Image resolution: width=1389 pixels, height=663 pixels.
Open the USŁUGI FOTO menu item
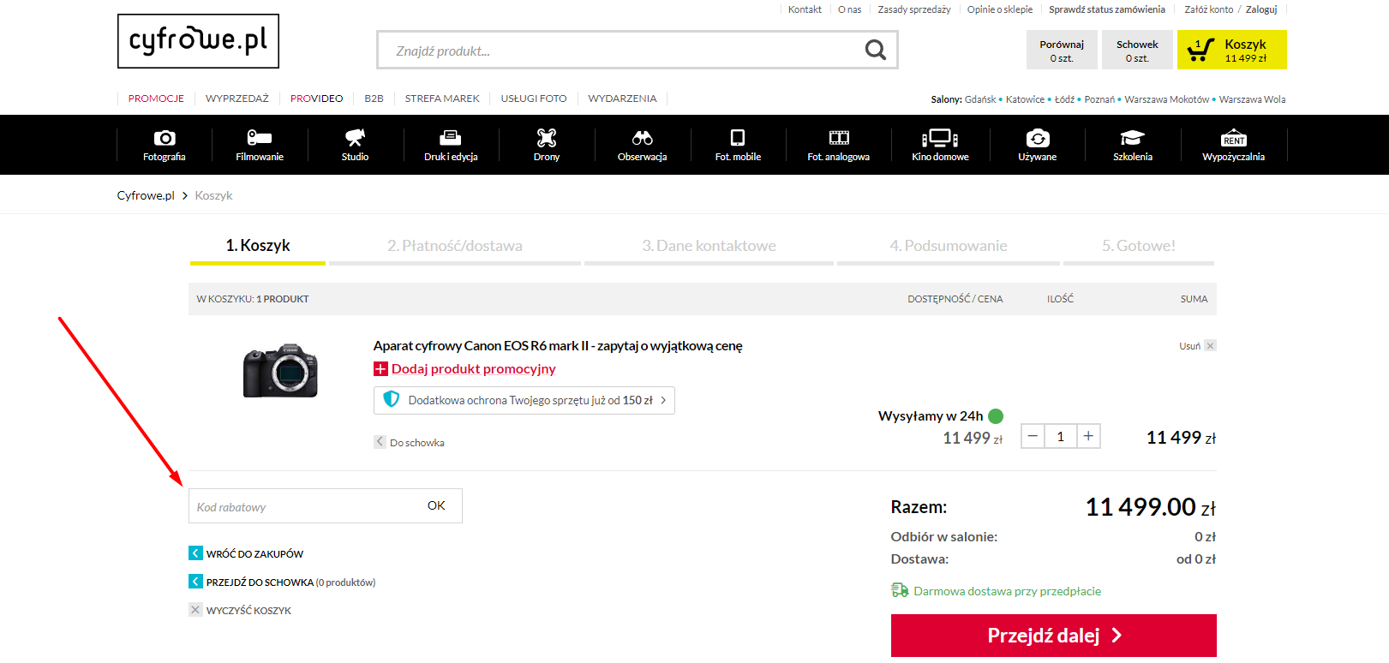click(x=534, y=99)
